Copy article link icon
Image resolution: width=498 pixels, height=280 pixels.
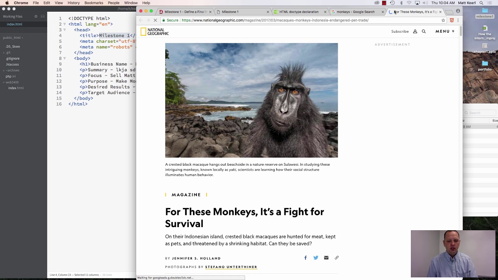click(x=337, y=257)
